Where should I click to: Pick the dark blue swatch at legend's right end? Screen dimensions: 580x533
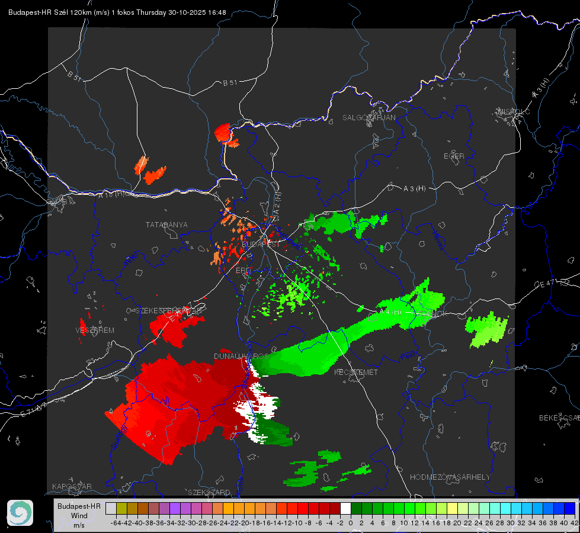(570, 508)
